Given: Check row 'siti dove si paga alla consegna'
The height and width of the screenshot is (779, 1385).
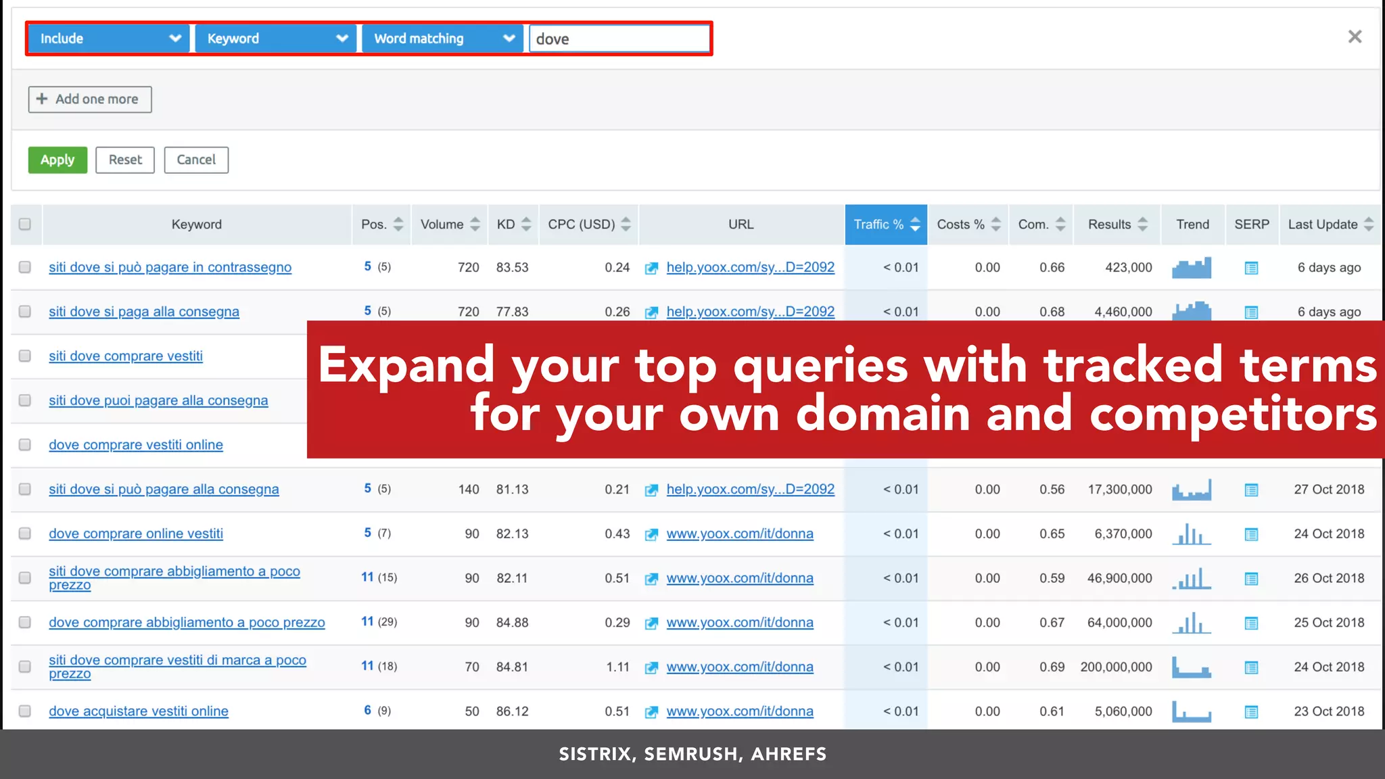Looking at the screenshot, I should pyautogui.click(x=25, y=311).
